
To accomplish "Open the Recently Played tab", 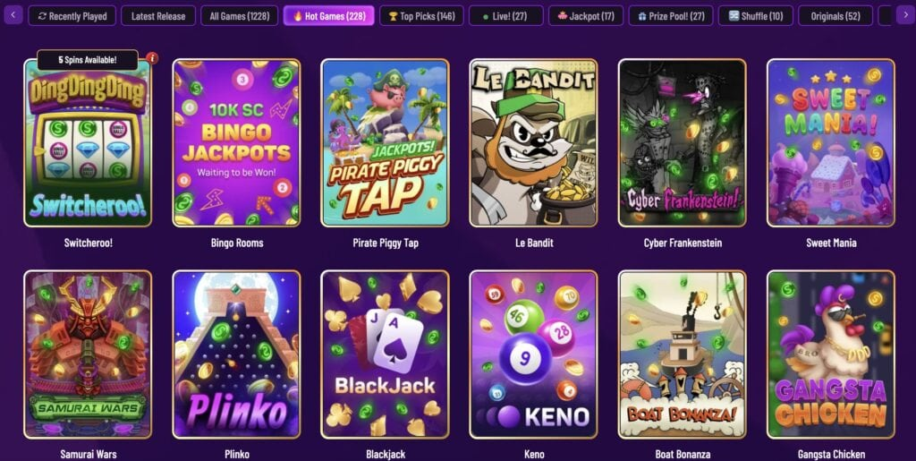I will tap(72, 16).
